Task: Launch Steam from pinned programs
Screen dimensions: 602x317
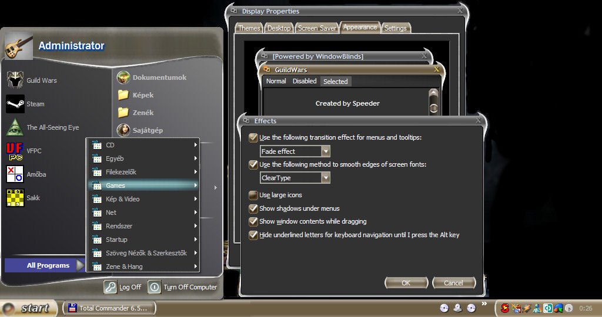Action: point(35,104)
